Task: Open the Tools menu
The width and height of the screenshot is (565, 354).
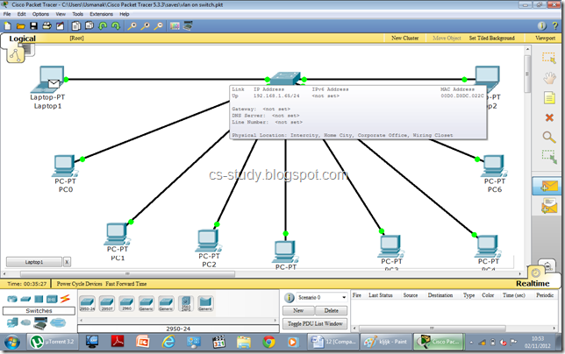Action: [x=78, y=14]
